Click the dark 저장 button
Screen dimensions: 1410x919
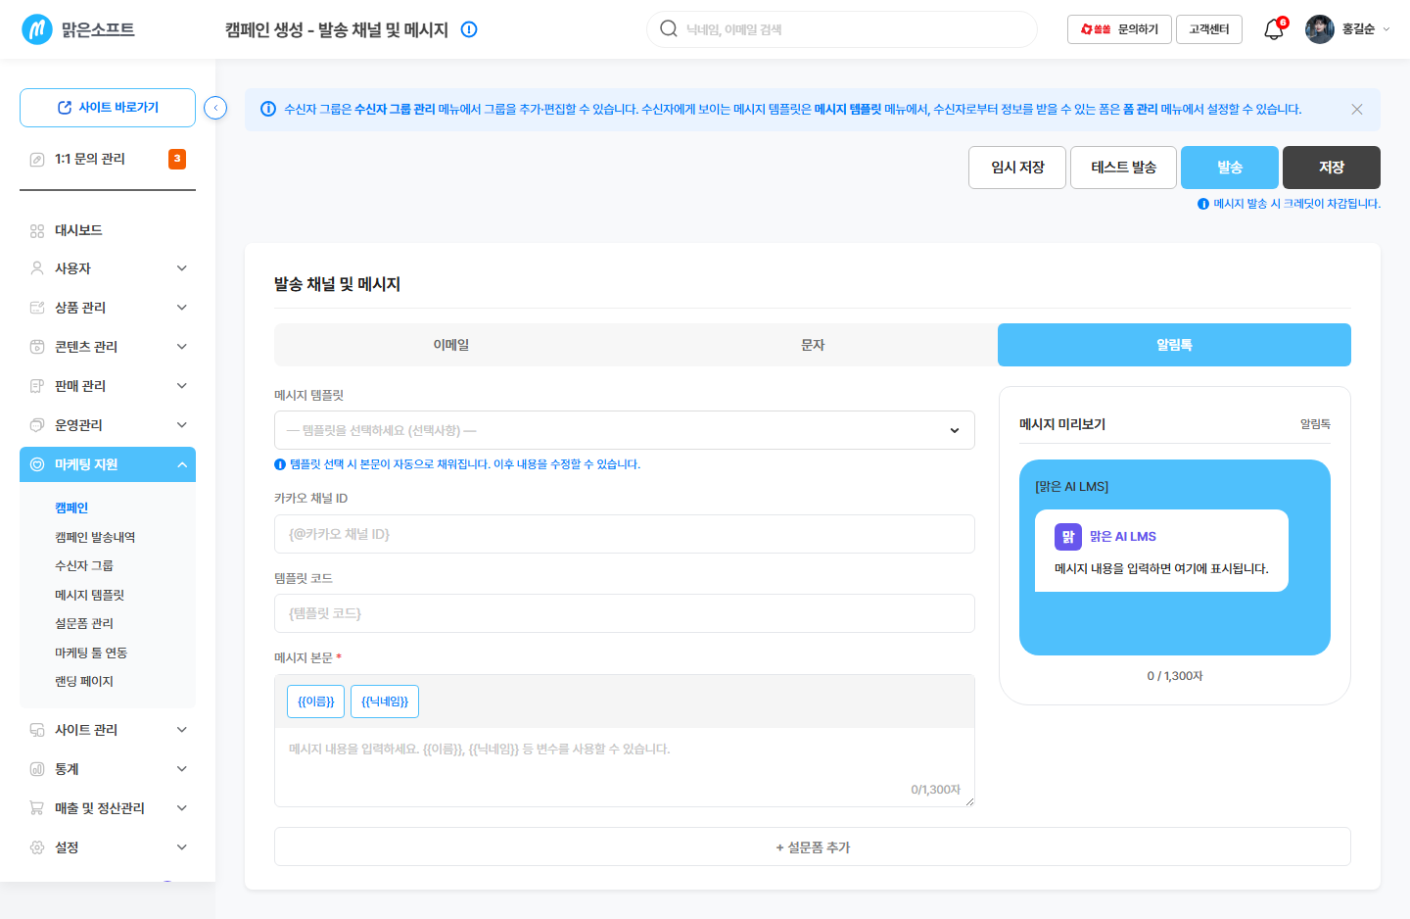(1332, 168)
